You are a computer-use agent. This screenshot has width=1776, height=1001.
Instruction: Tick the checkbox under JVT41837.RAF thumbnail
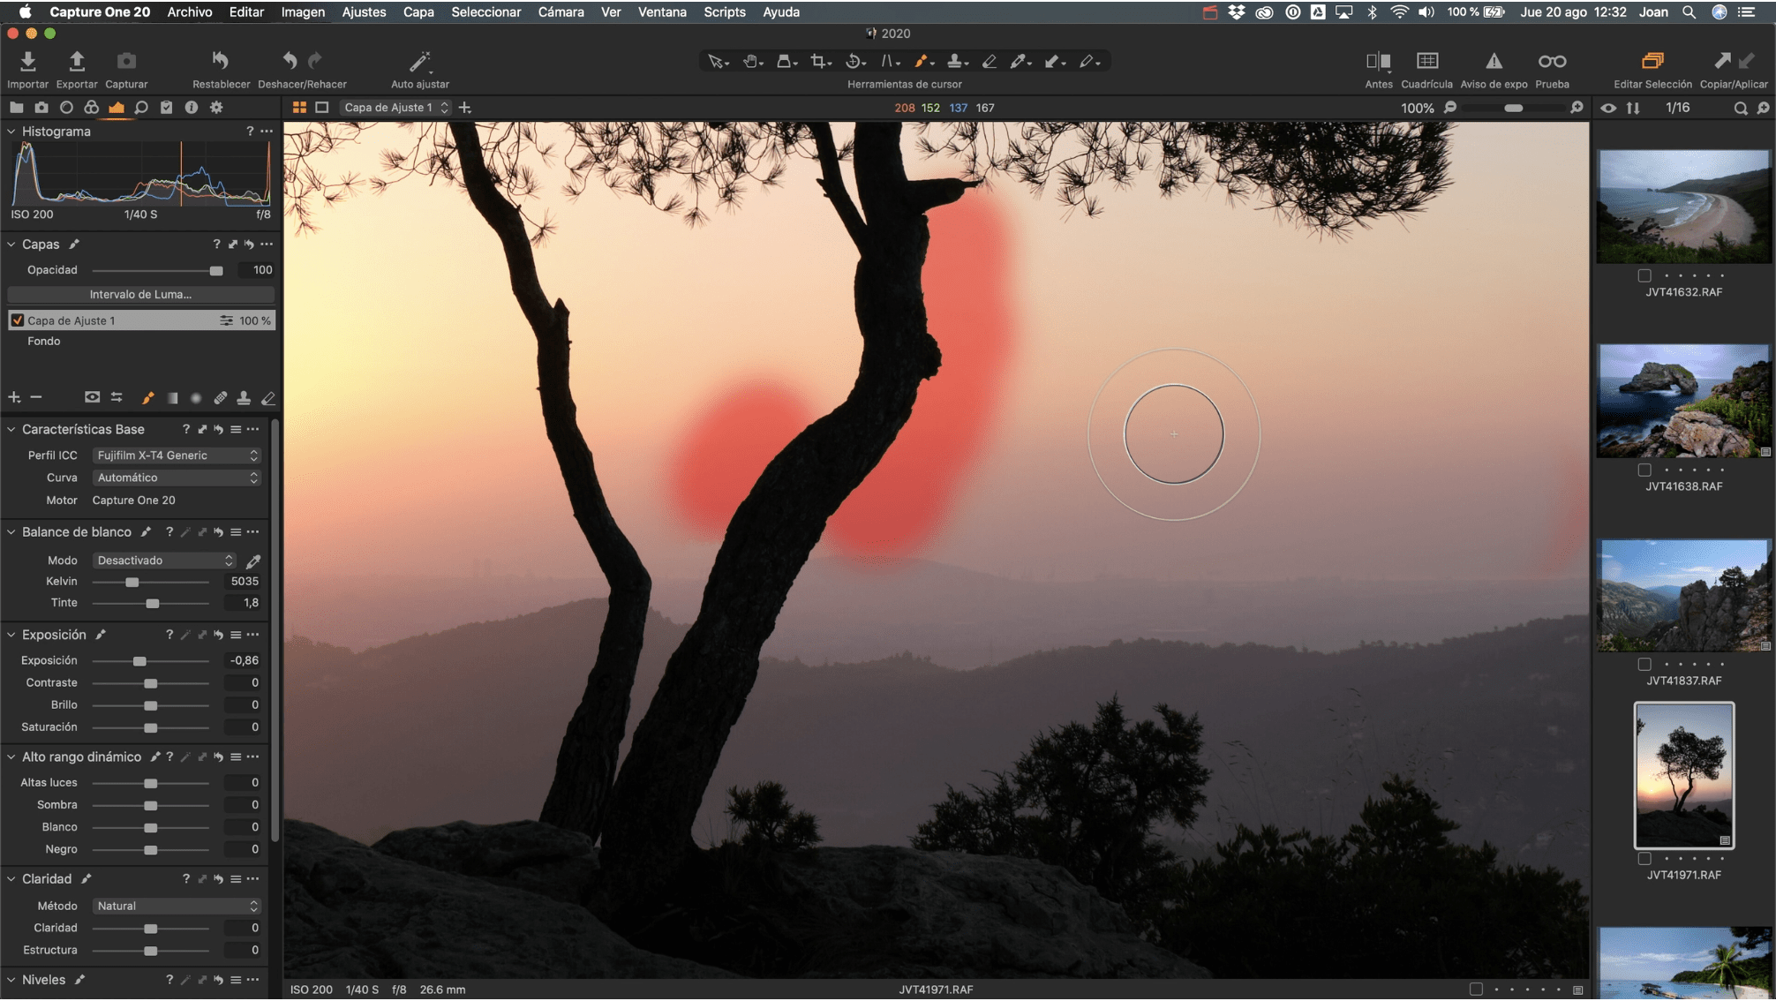(x=1644, y=664)
